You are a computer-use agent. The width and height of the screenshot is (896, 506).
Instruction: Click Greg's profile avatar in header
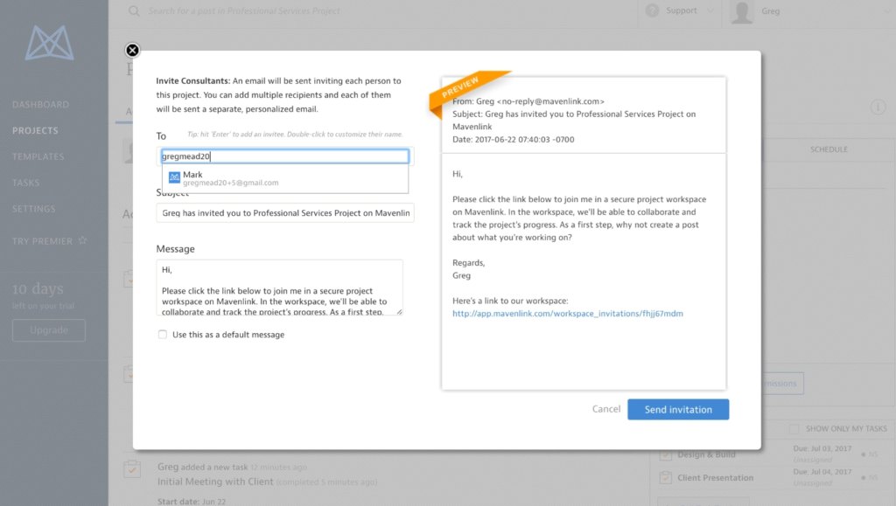742,12
